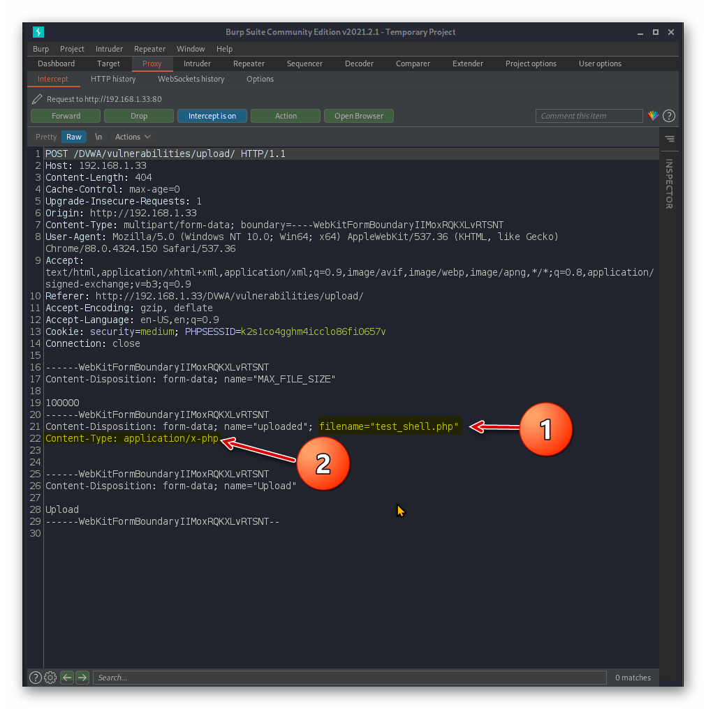Switch to the Target tab
Image resolution: width=706 pixels, height=709 pixels.
pyautogui.click(x=109, y=64)
